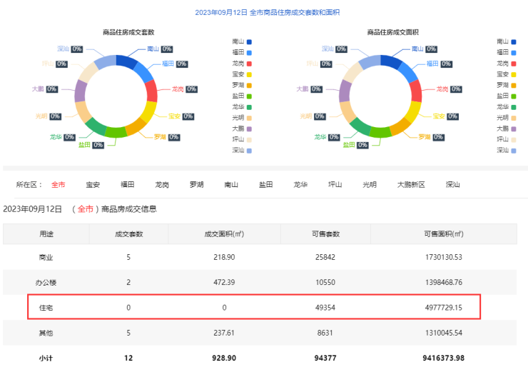This screenshot has height=372, width=528.
Task: Switch to the 龙华 district tab
Action: (x=300, y=184)
